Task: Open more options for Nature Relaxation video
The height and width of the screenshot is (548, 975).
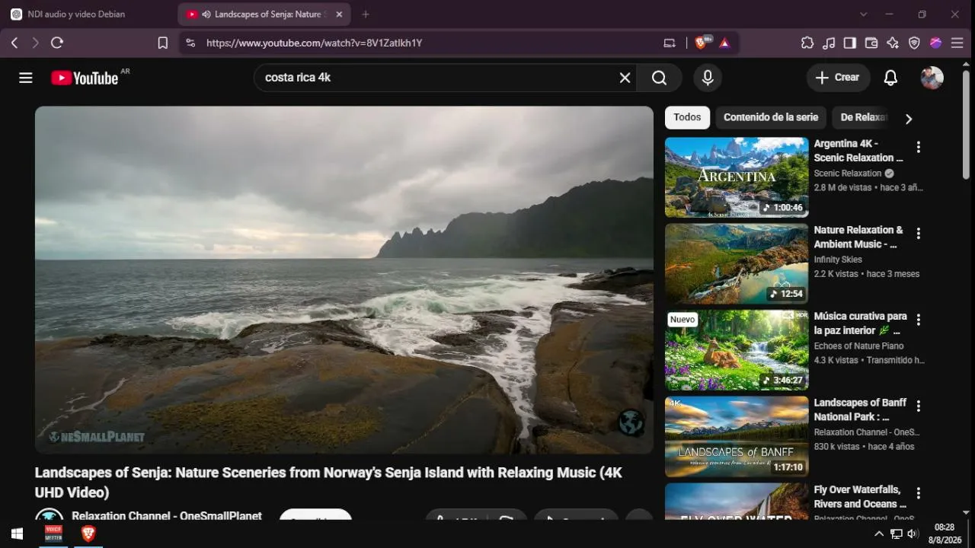Action: tap(919, 234)
